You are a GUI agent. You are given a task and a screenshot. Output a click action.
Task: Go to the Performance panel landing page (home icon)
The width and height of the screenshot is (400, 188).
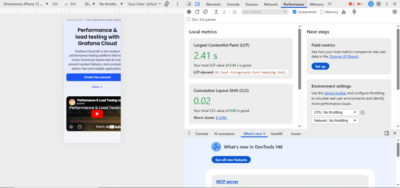click(x=235, y=12)
